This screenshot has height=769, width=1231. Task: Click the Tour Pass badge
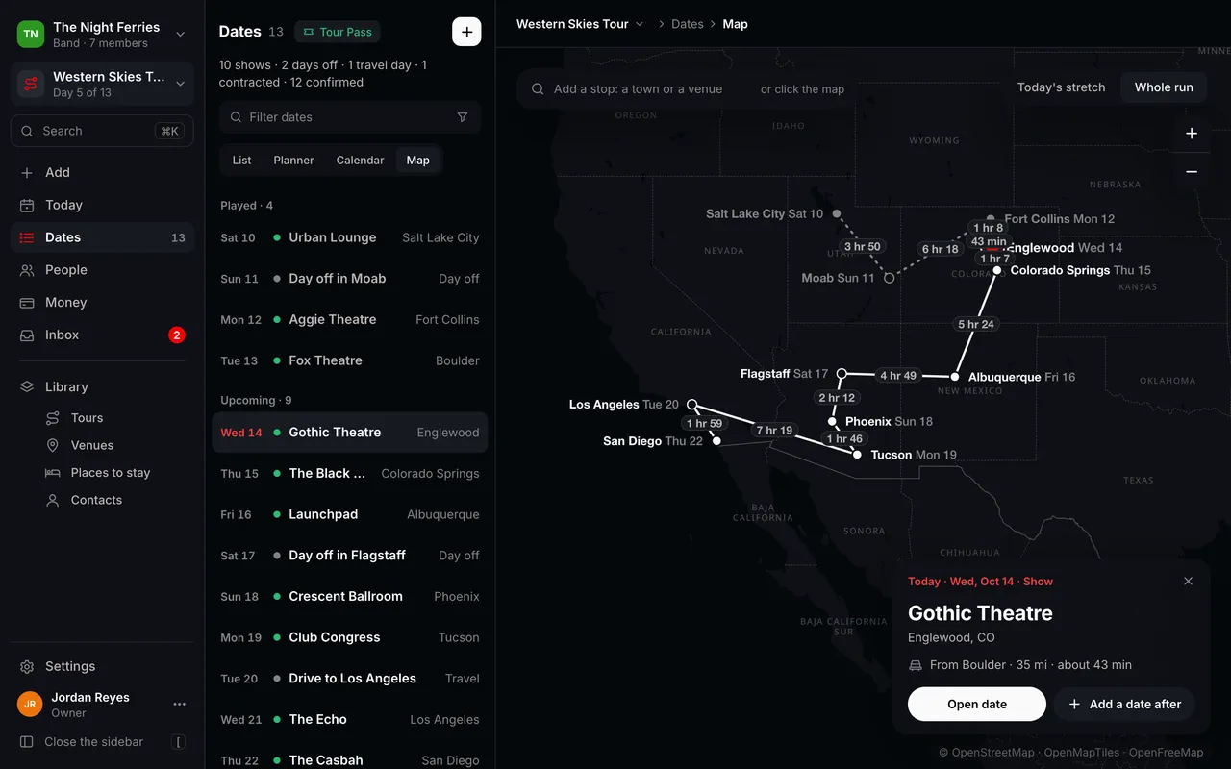click(x=338, y=32)
